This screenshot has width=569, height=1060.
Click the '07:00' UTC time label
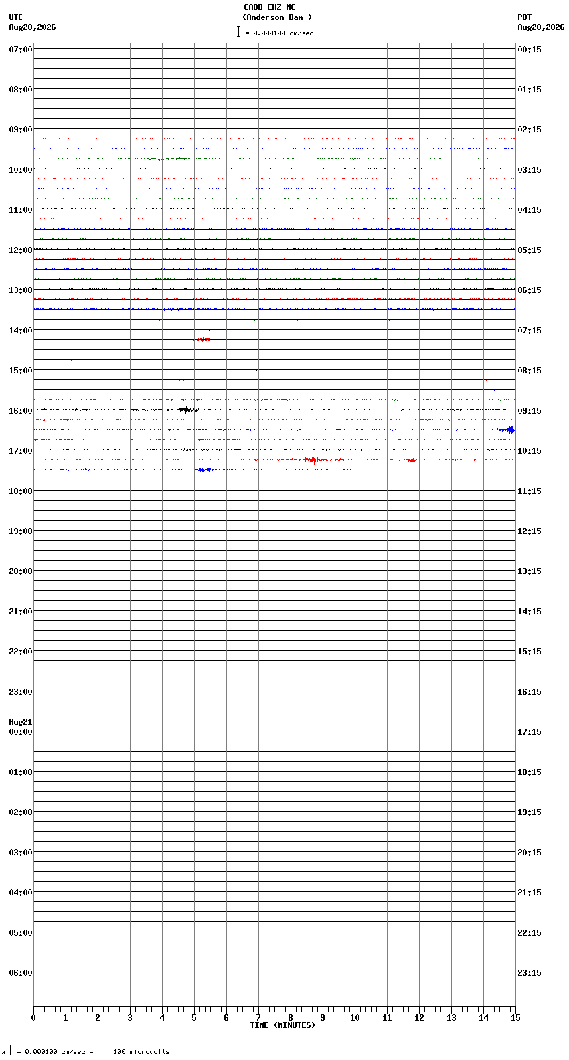click(x=21, y=50)
